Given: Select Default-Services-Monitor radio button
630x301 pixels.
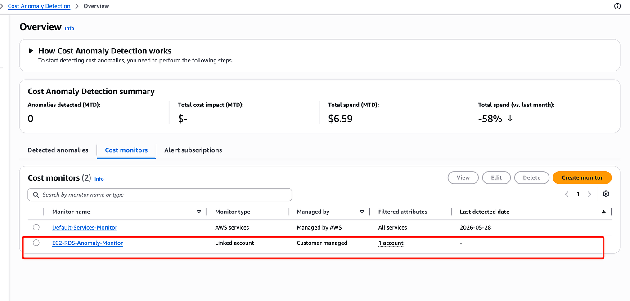Looking at the screenshot, I should point(36,227).
